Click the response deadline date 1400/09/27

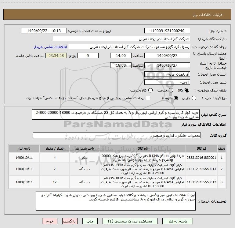tap(167, 55)
